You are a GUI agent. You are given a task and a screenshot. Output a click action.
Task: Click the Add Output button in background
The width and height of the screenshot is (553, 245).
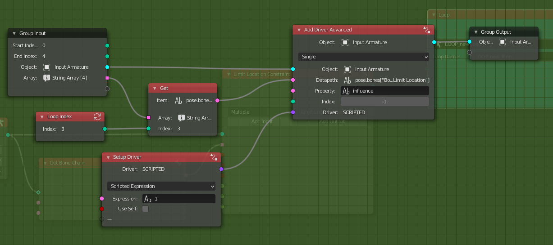(332, 121)
